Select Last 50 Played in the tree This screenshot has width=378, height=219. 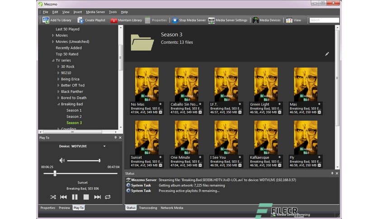(67, 29)
